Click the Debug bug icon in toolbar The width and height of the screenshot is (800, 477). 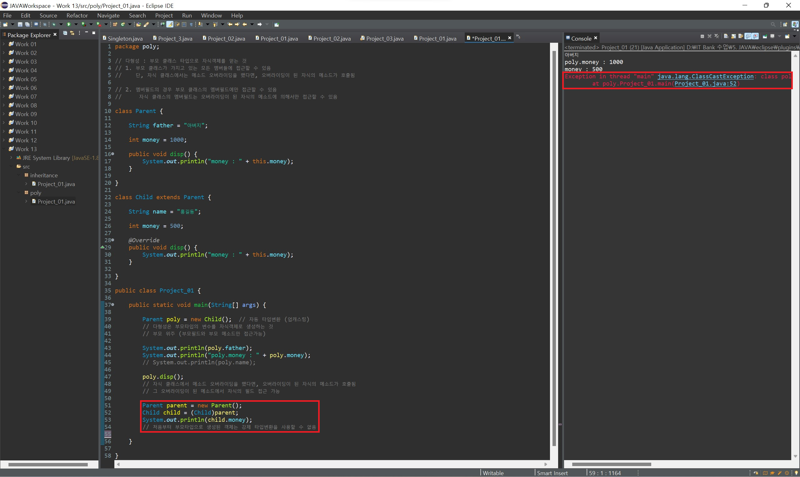coord(54,24)
